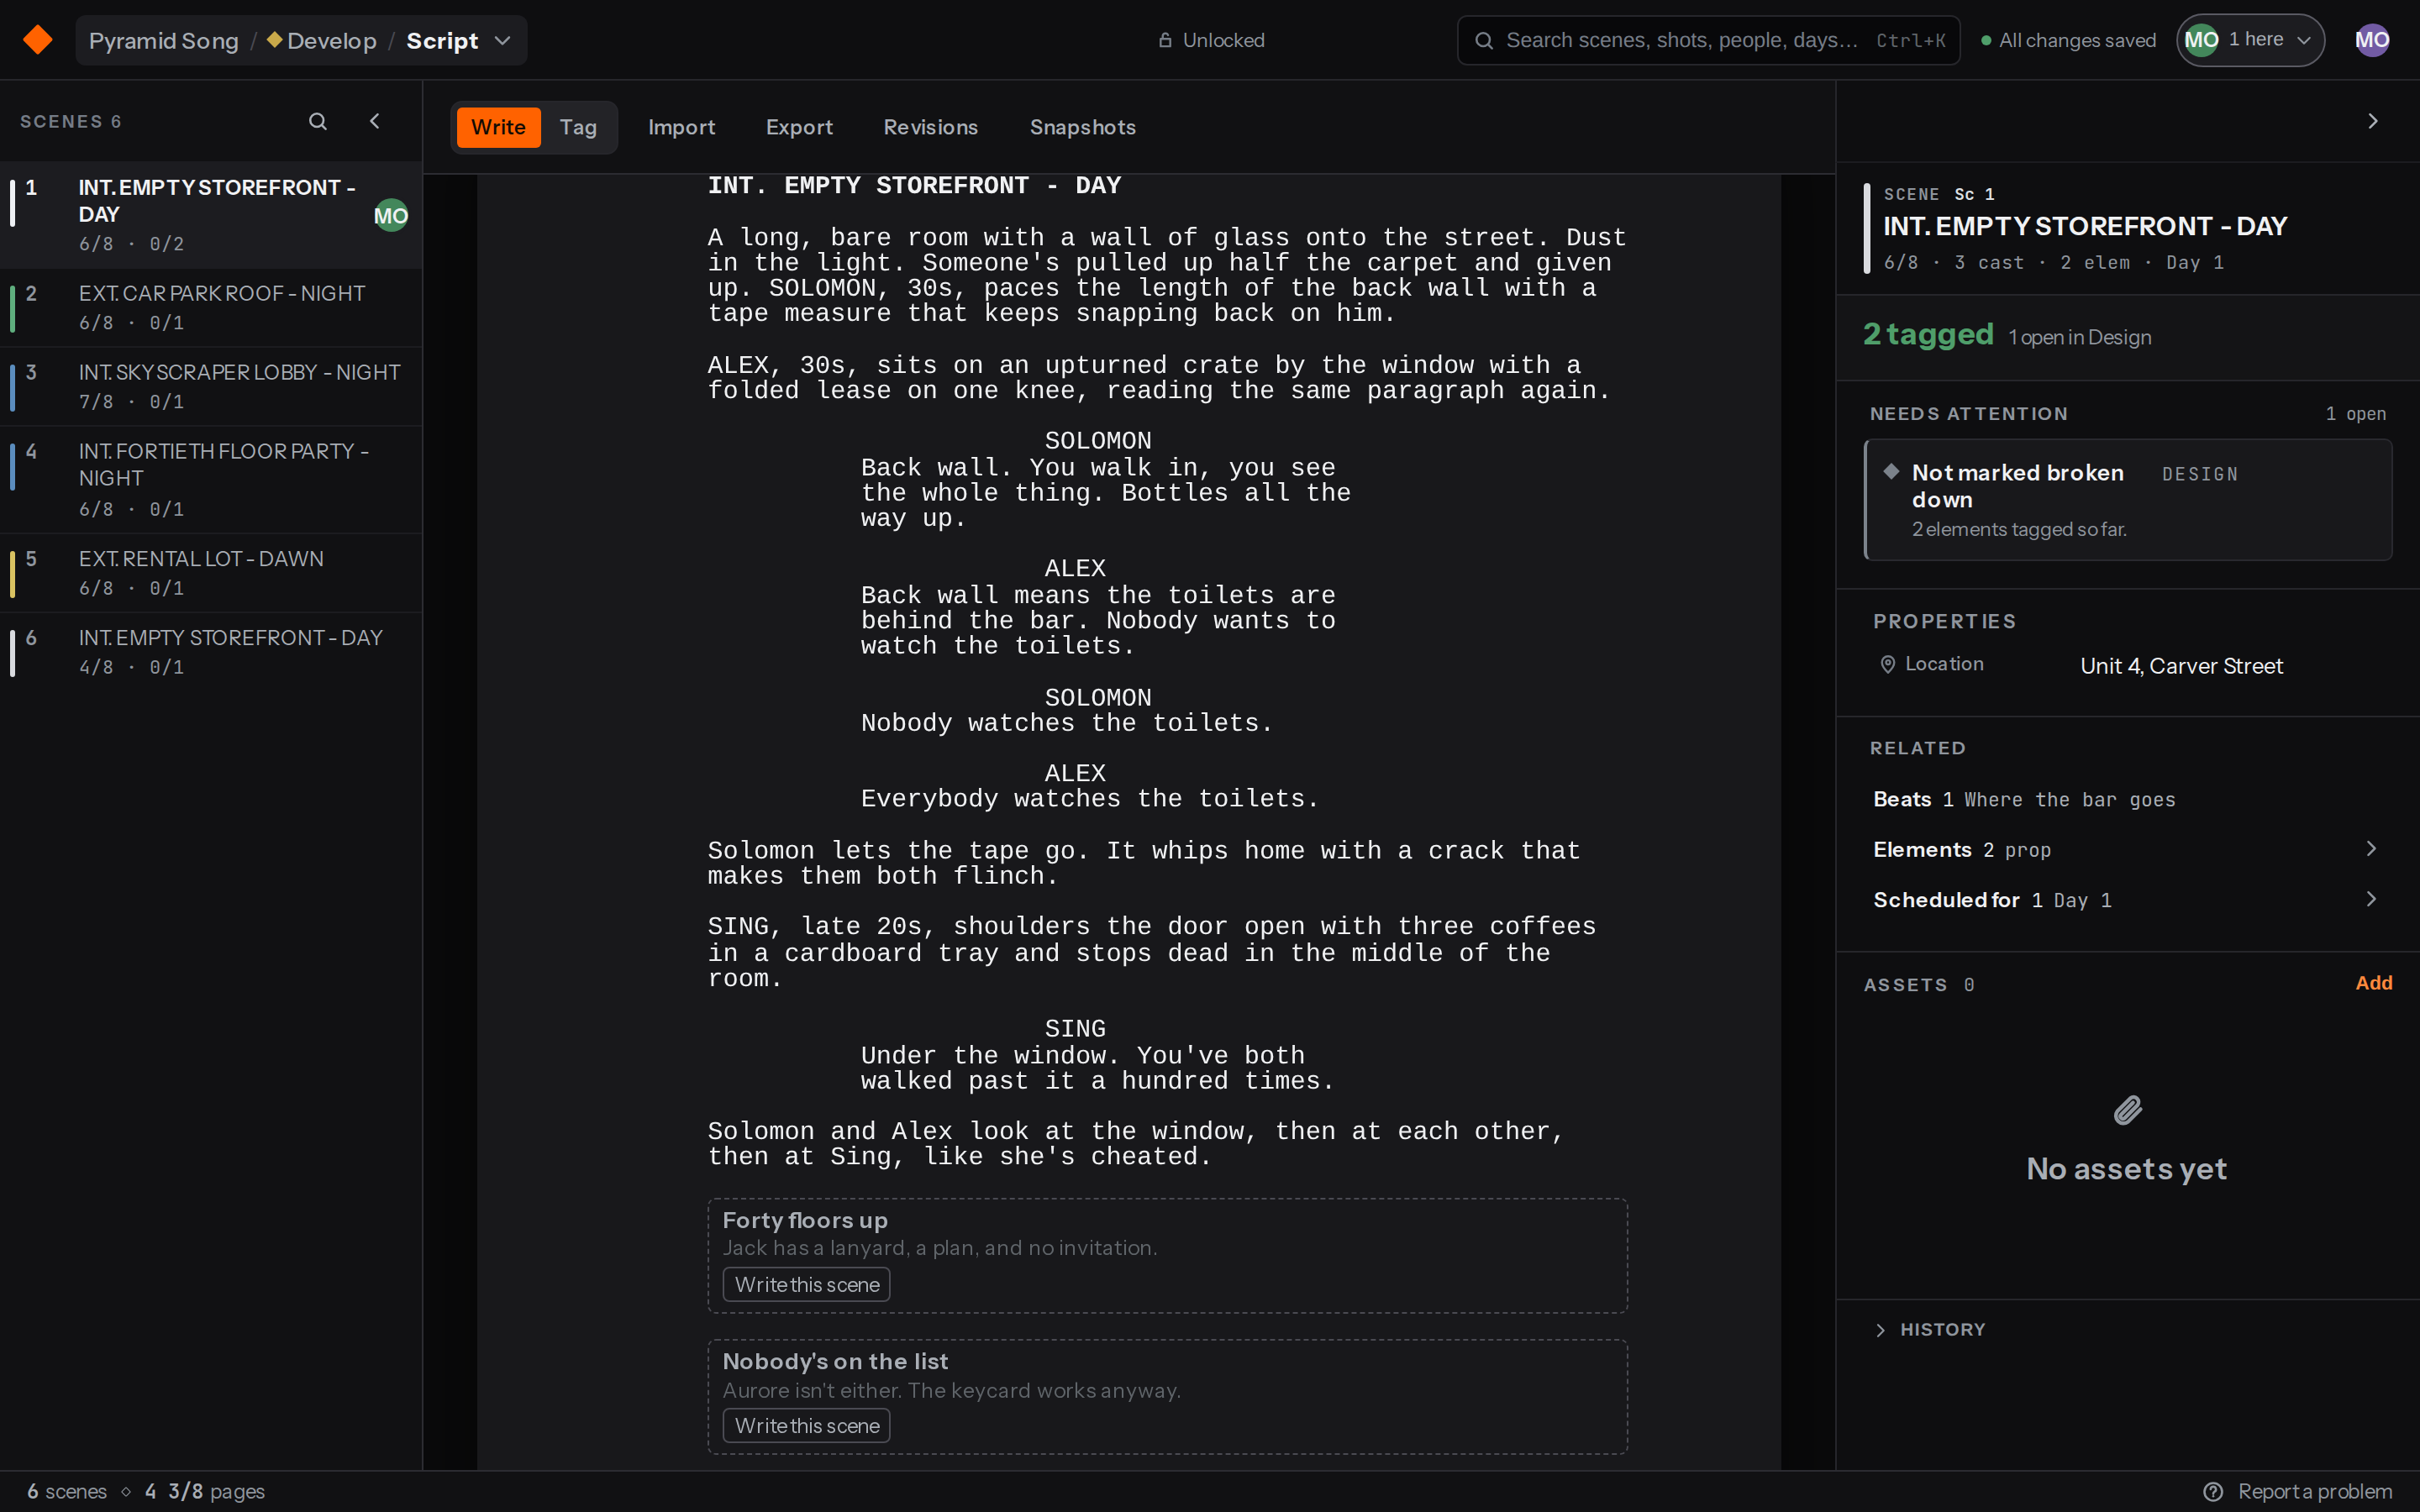Click the help icon beside Report a problem
The image size is (2420, 1512).
[x=2213, y=1491]
